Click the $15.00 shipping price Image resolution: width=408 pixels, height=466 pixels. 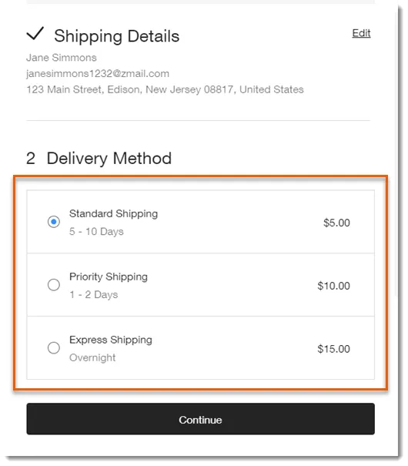333,349
